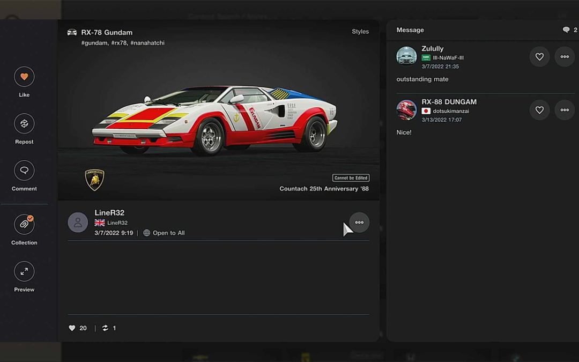This screenshot has width=579, height=362.
Task: Open more options for Zulully's comment
Action: (x=565, y=57)
